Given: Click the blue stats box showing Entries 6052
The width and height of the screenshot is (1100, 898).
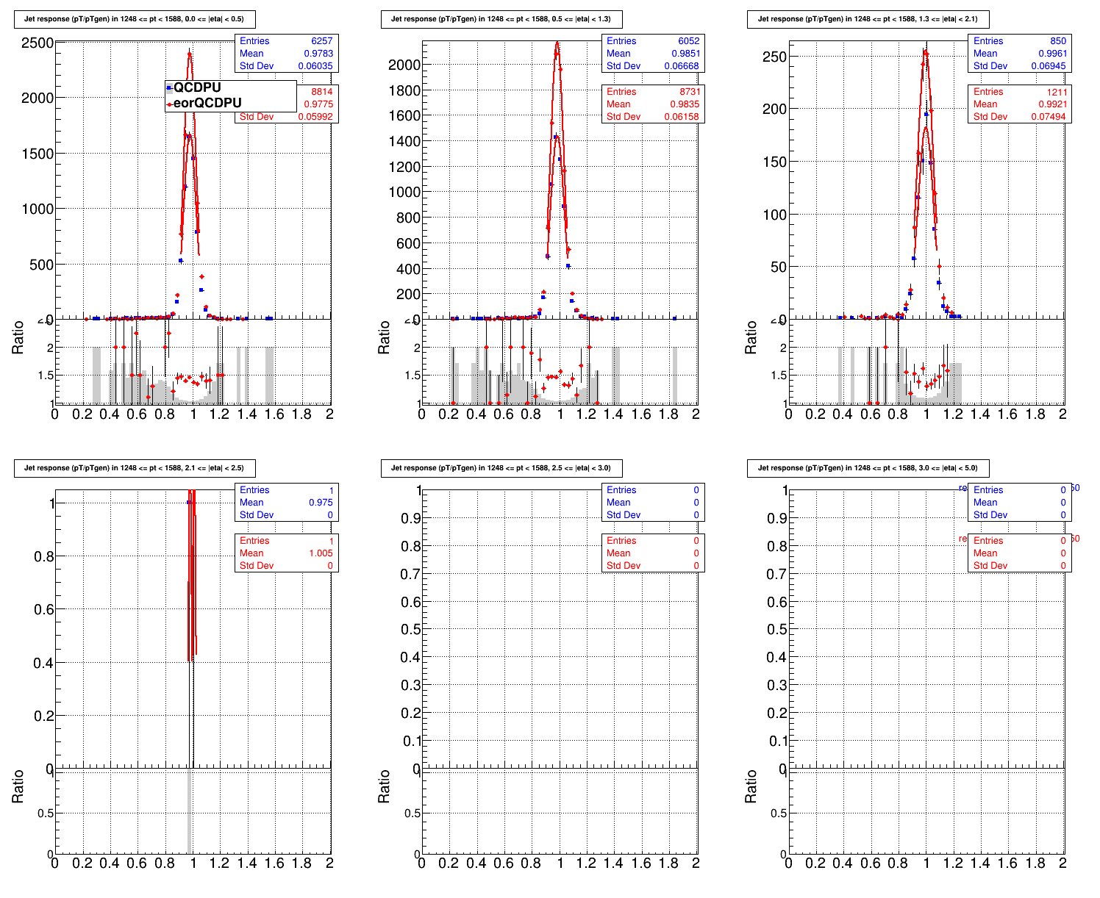Looking at the screenshot, I should (653, 54).
